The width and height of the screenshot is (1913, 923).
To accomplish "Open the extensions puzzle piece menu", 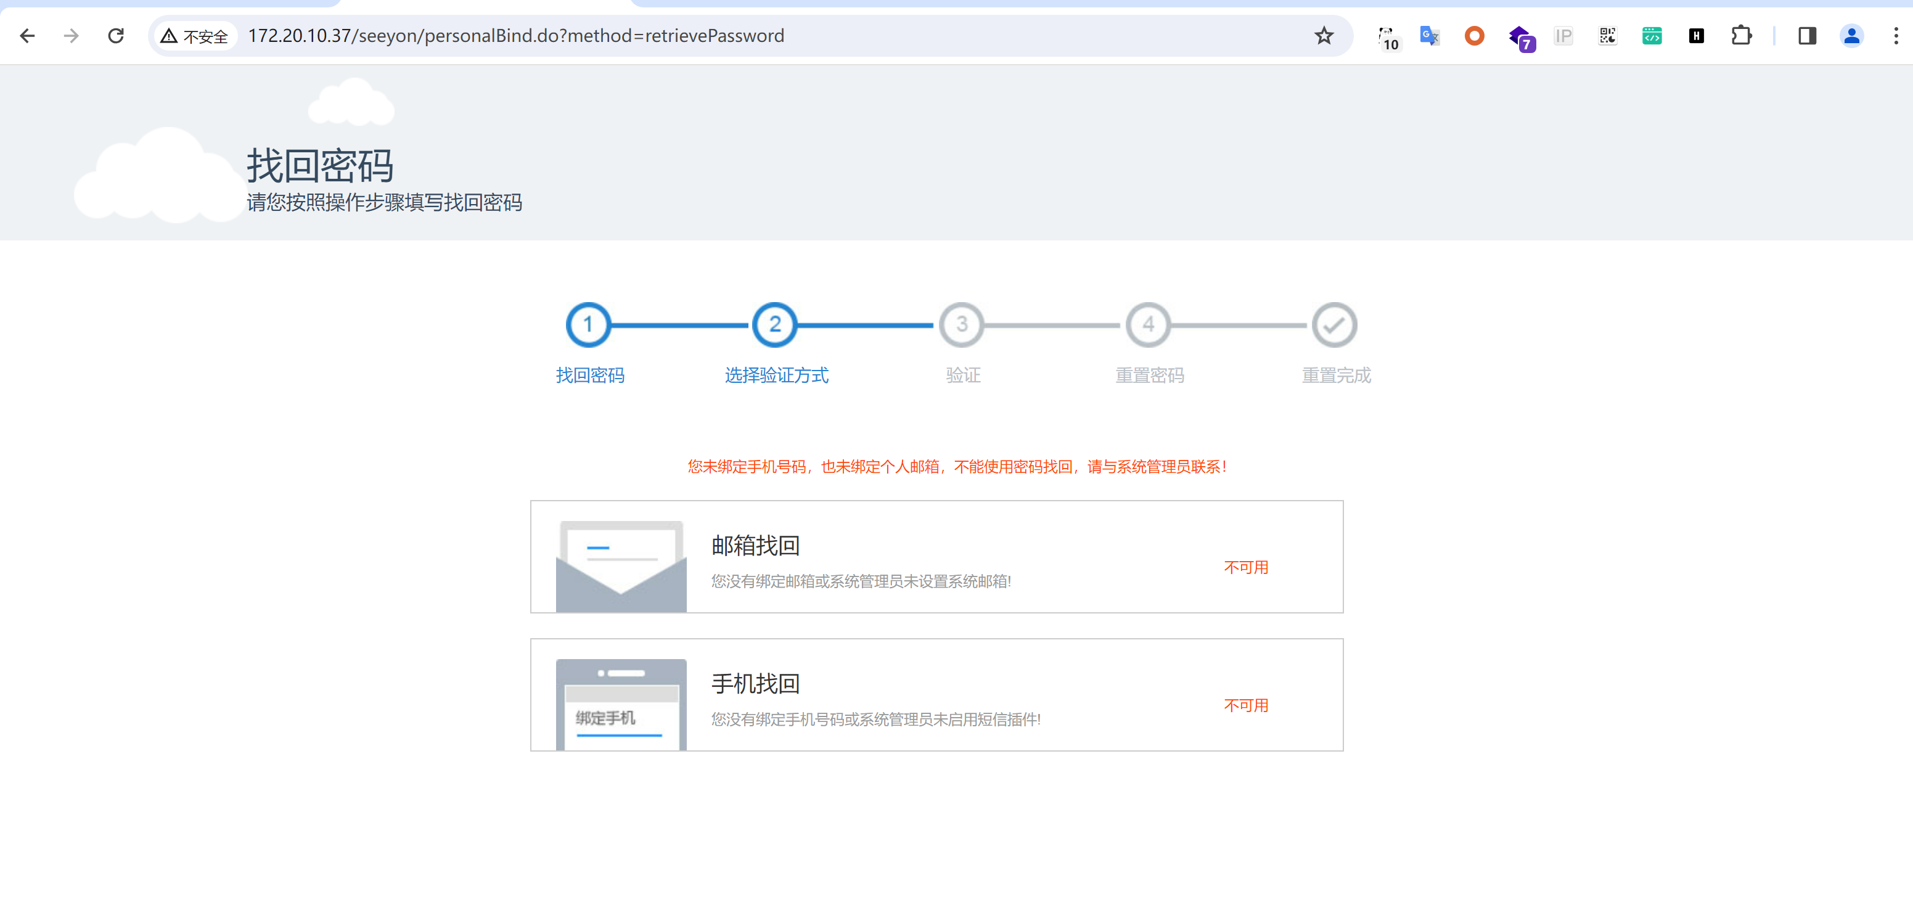I will tap(1741, 36).
